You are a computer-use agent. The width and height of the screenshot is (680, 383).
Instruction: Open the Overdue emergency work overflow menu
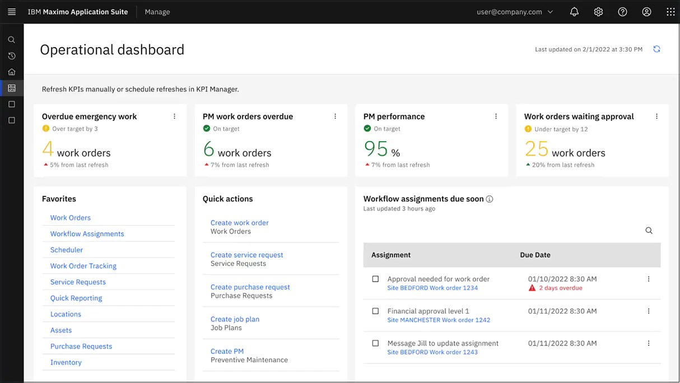click(x=174, y=116)
